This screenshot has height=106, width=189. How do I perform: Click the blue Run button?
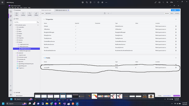pos(174,10)
